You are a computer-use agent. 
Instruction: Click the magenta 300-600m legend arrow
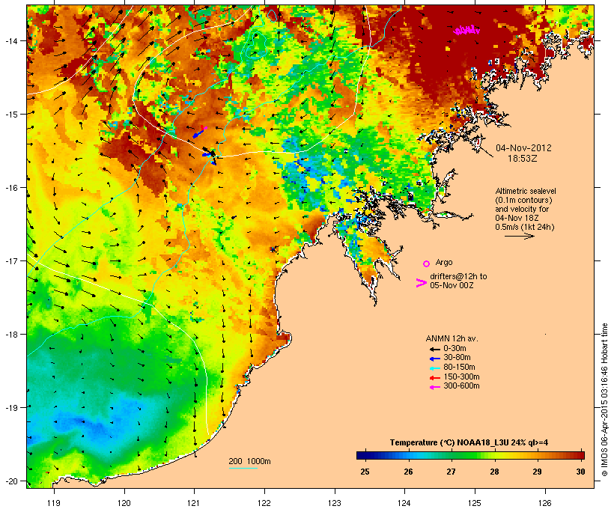tap(434, 387)
